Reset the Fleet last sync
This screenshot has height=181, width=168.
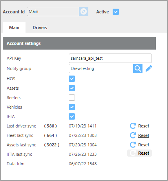[x=144, y=135]
